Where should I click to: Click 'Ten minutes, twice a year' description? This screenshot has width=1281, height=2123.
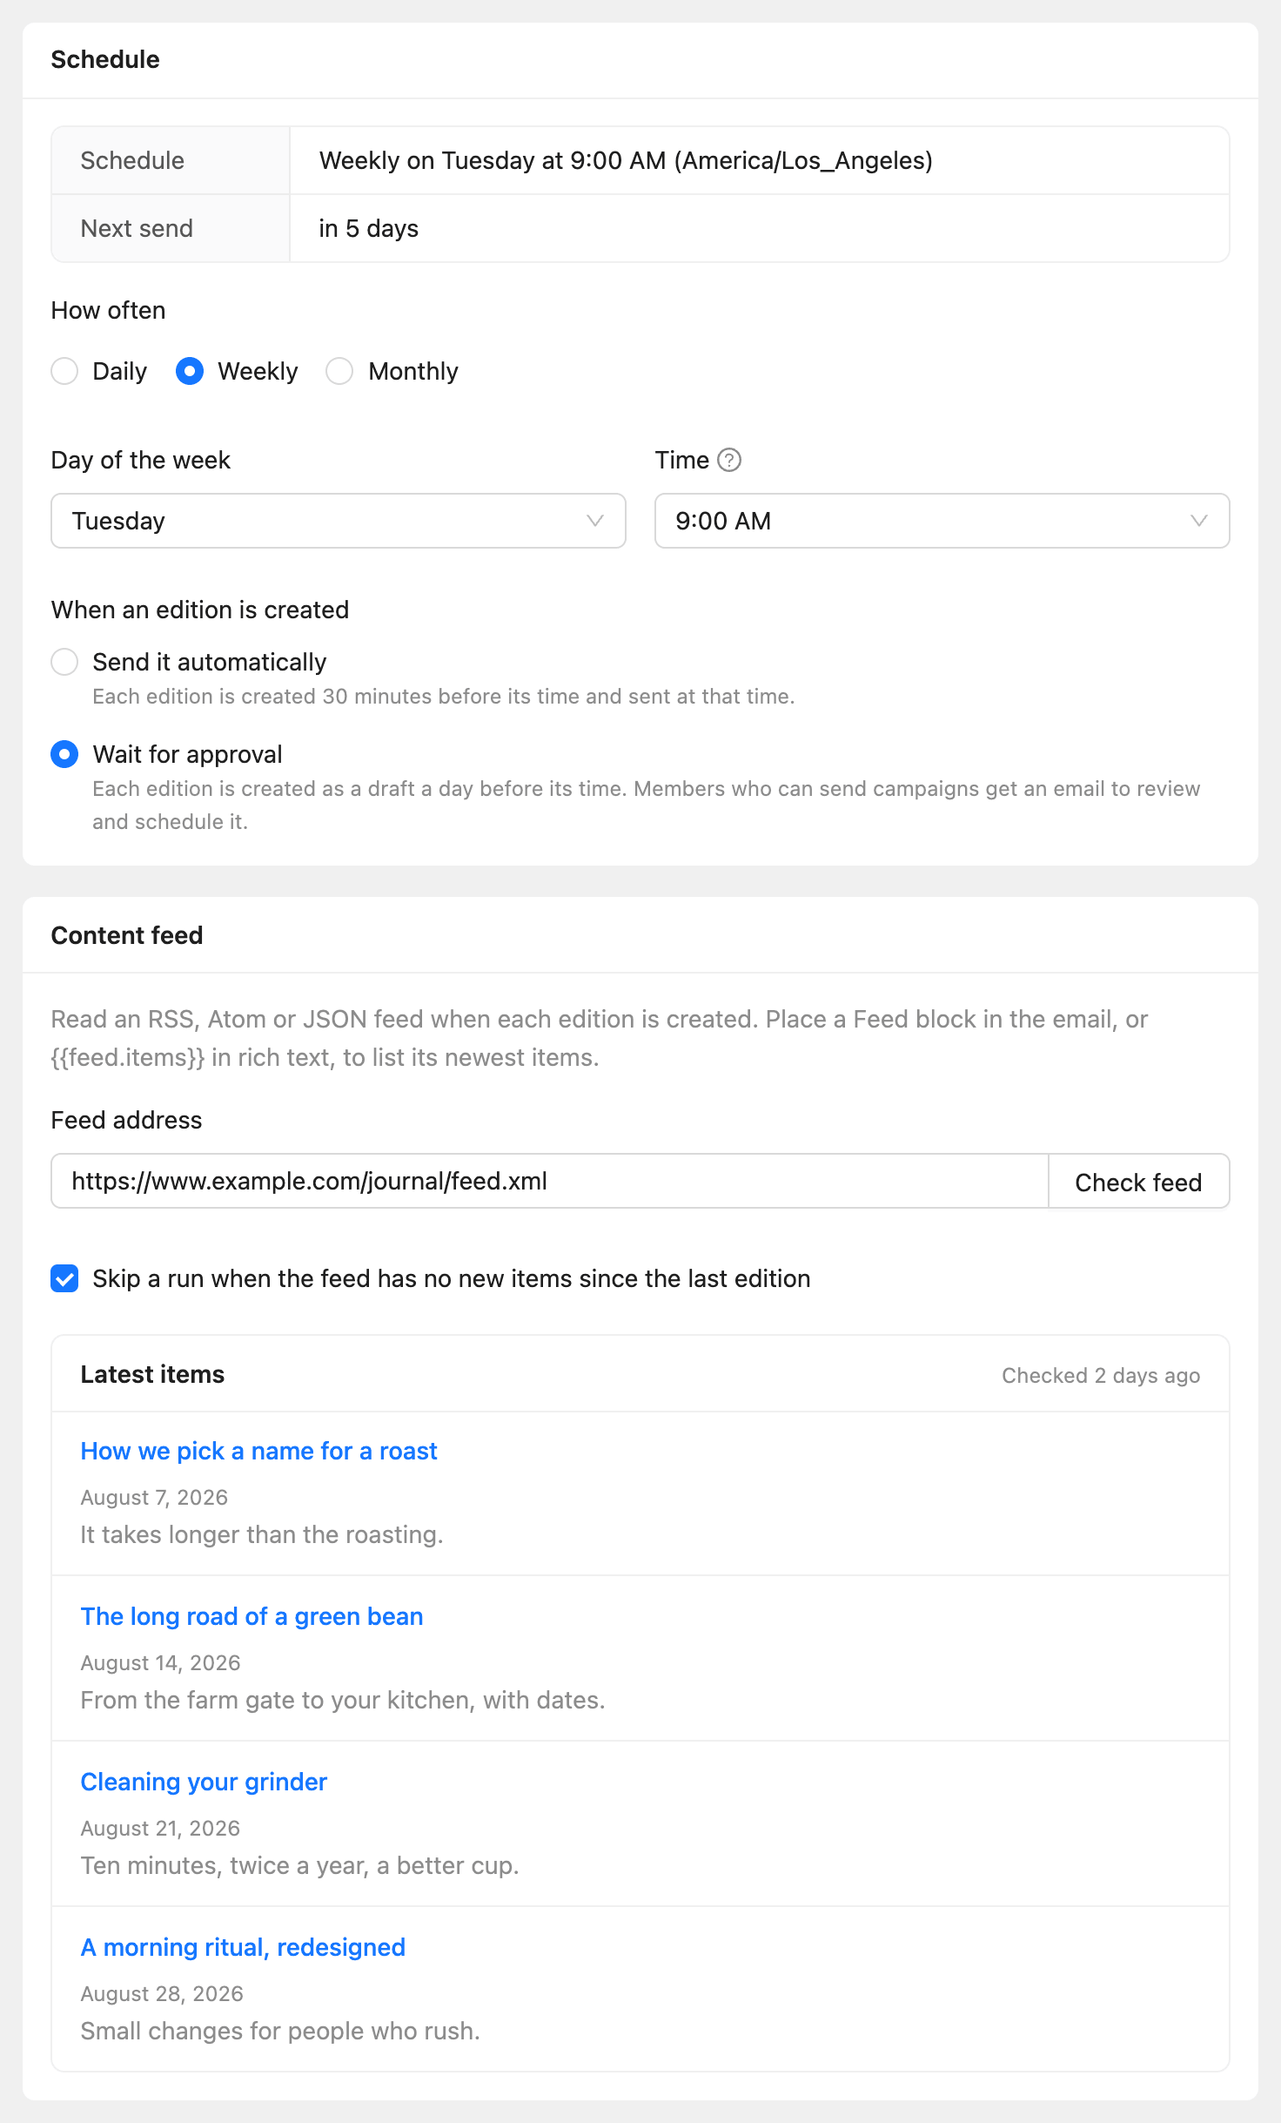pos(299,1865)
